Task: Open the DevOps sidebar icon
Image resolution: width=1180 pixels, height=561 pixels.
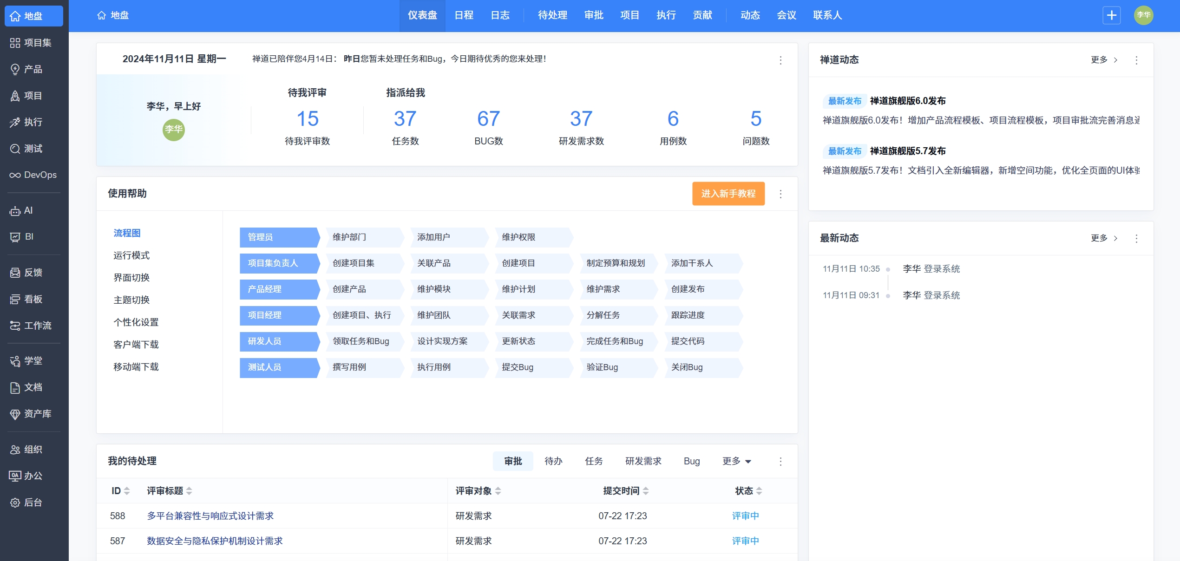Action: click(15, 175)
